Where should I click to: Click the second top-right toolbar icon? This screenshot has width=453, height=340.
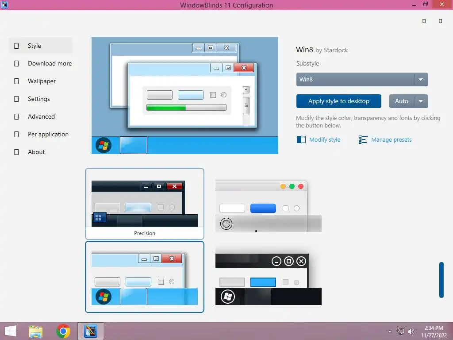pos(440,21)
